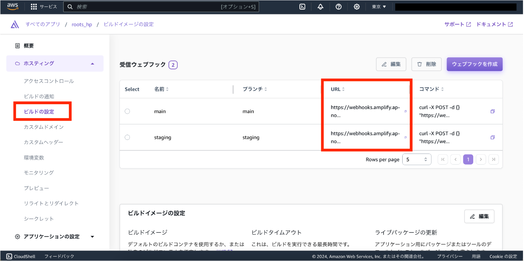Open the 東京 region dropdown
This screenshot has width=524, height=261.
tap(379, 7)
